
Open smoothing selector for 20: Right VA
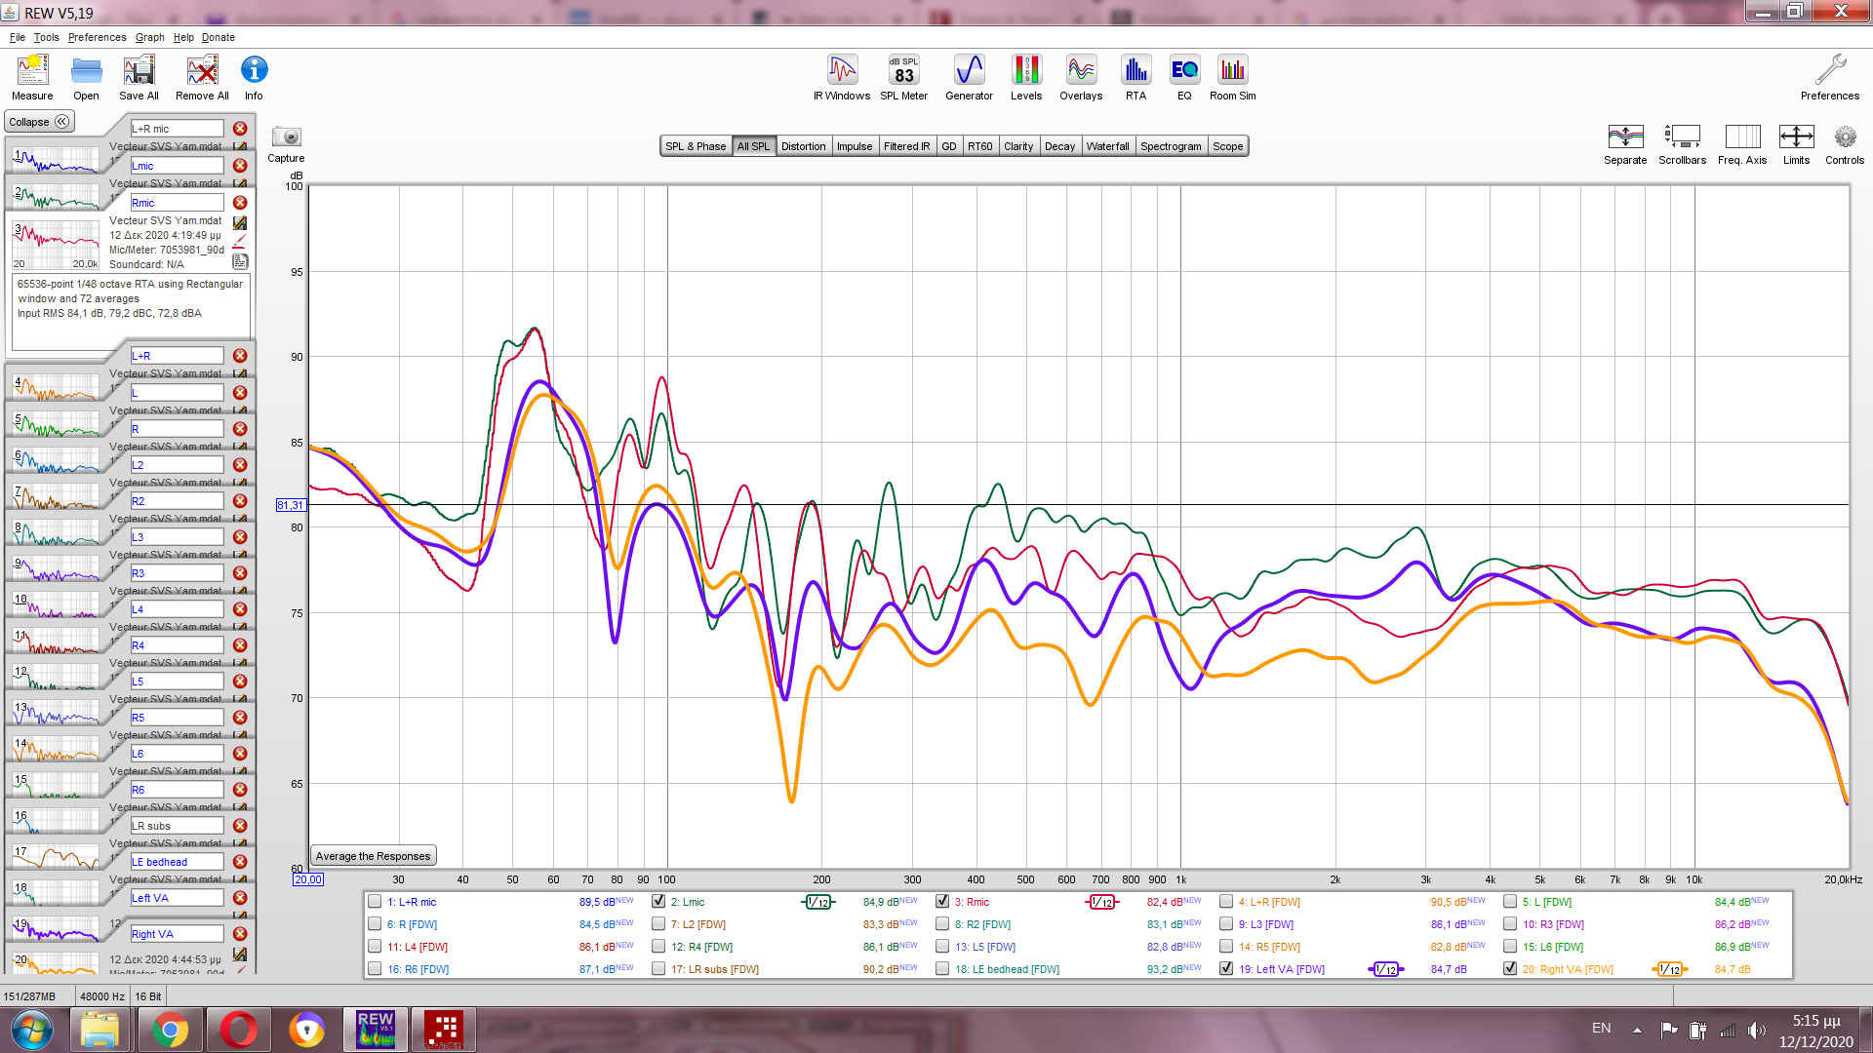pyautogui.click(x=1670, y=969)
